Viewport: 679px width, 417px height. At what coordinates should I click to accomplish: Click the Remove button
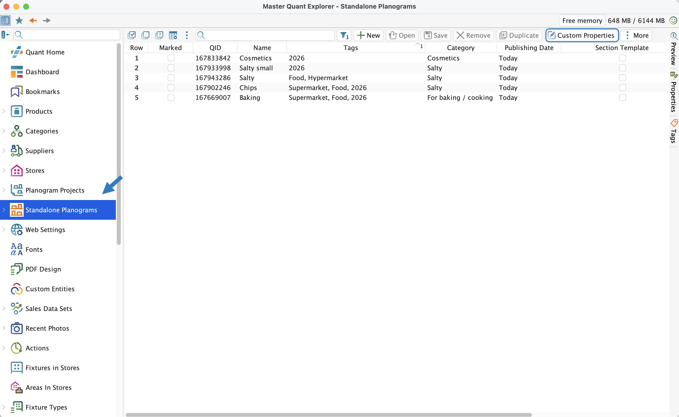(x=473, y=35)
